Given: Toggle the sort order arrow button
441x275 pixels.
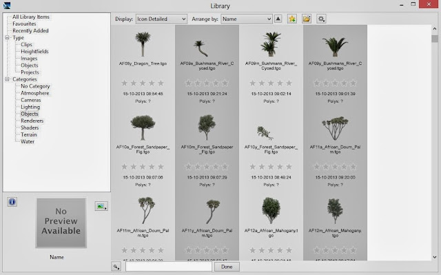Looking at the screenshot, I should (278, 19).
